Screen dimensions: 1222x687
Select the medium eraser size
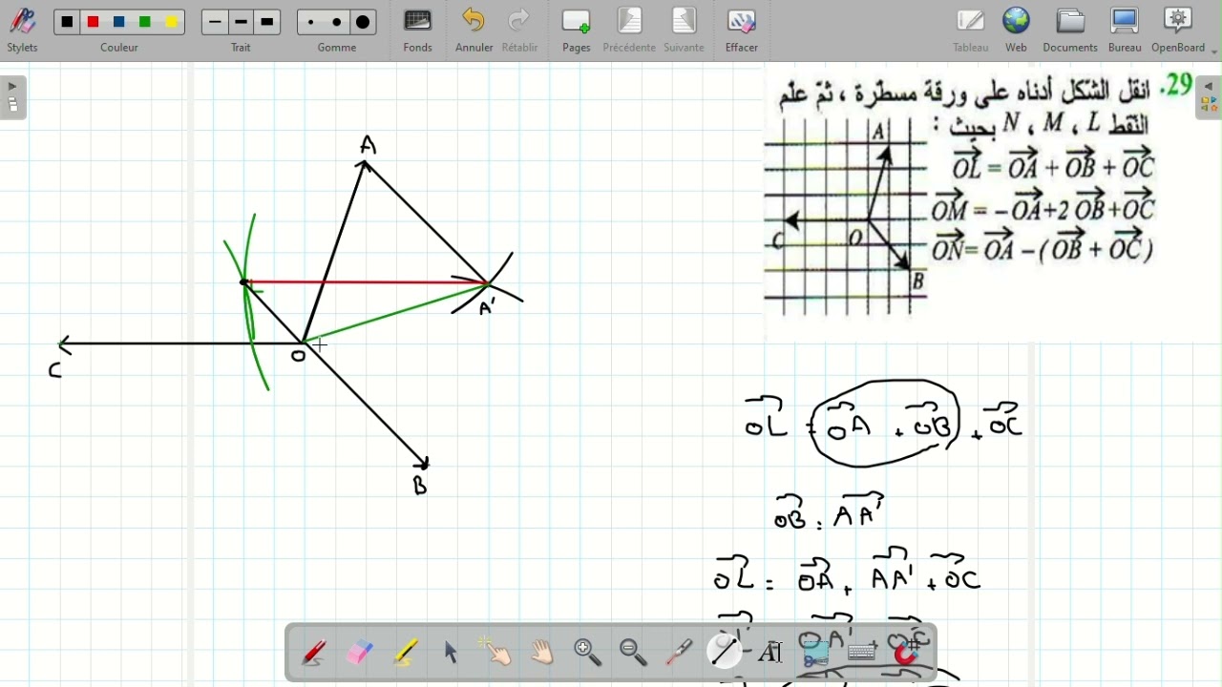pyautogui.click(x=337, y=22)
